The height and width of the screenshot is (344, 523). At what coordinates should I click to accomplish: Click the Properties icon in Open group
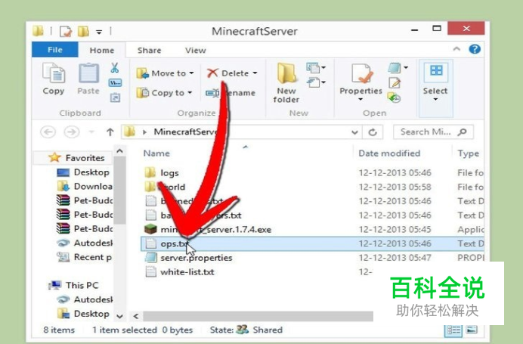[361, 73]
